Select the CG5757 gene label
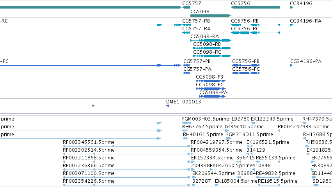 [192, 3]
